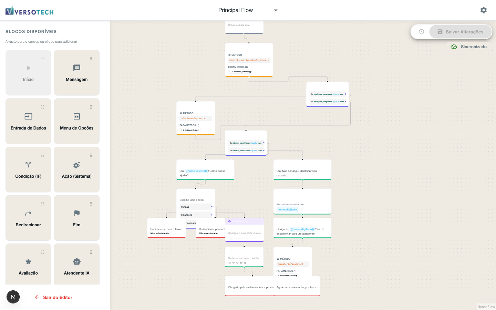Select the Condição (IF) branch icon

coord(28,165)
